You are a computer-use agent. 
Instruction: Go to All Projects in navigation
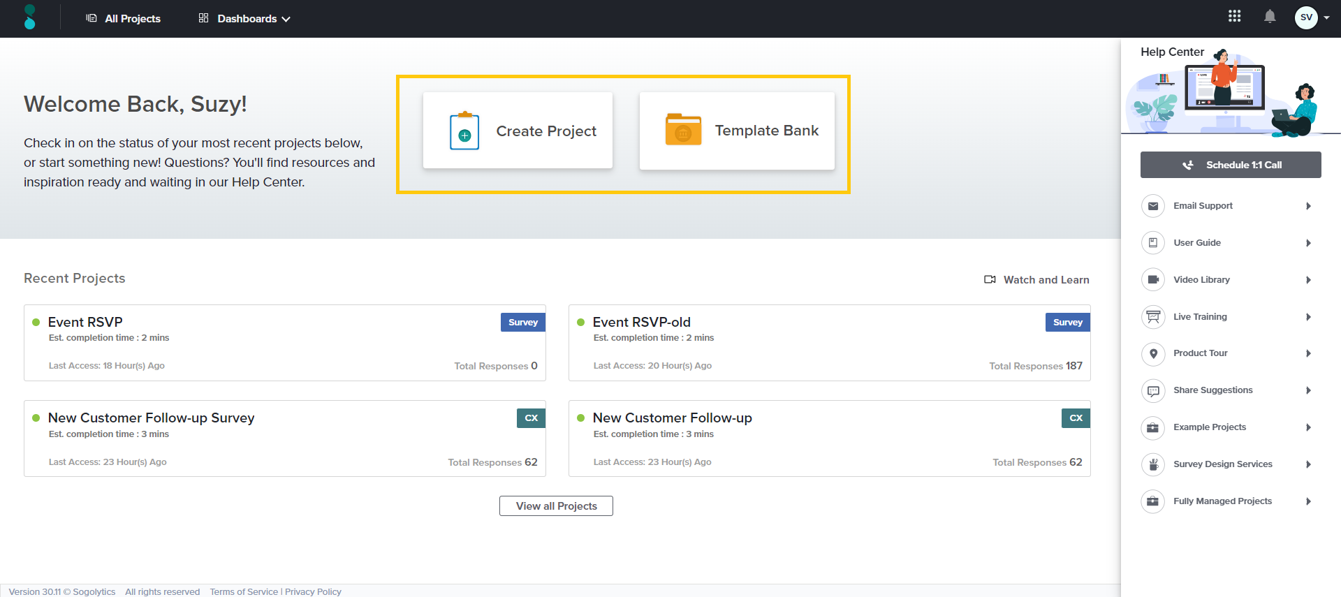click(124, 19)
